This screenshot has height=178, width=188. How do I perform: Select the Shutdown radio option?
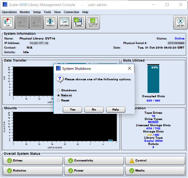58,90
